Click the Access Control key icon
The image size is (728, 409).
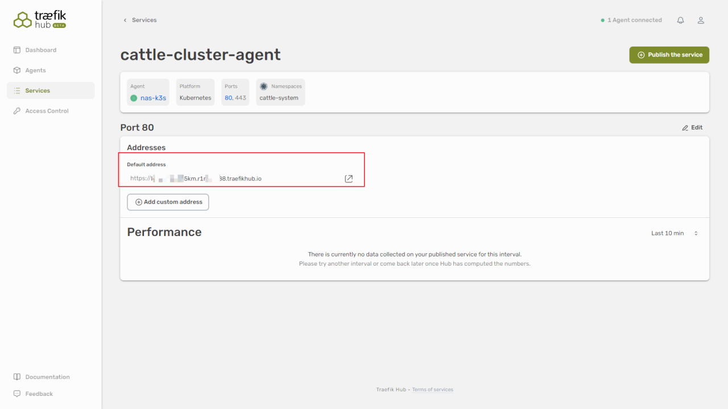[x=17, y=111]
